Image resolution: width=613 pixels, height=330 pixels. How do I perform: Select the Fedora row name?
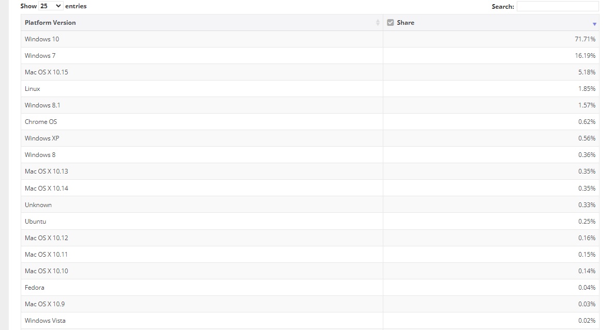pos(35,288)
